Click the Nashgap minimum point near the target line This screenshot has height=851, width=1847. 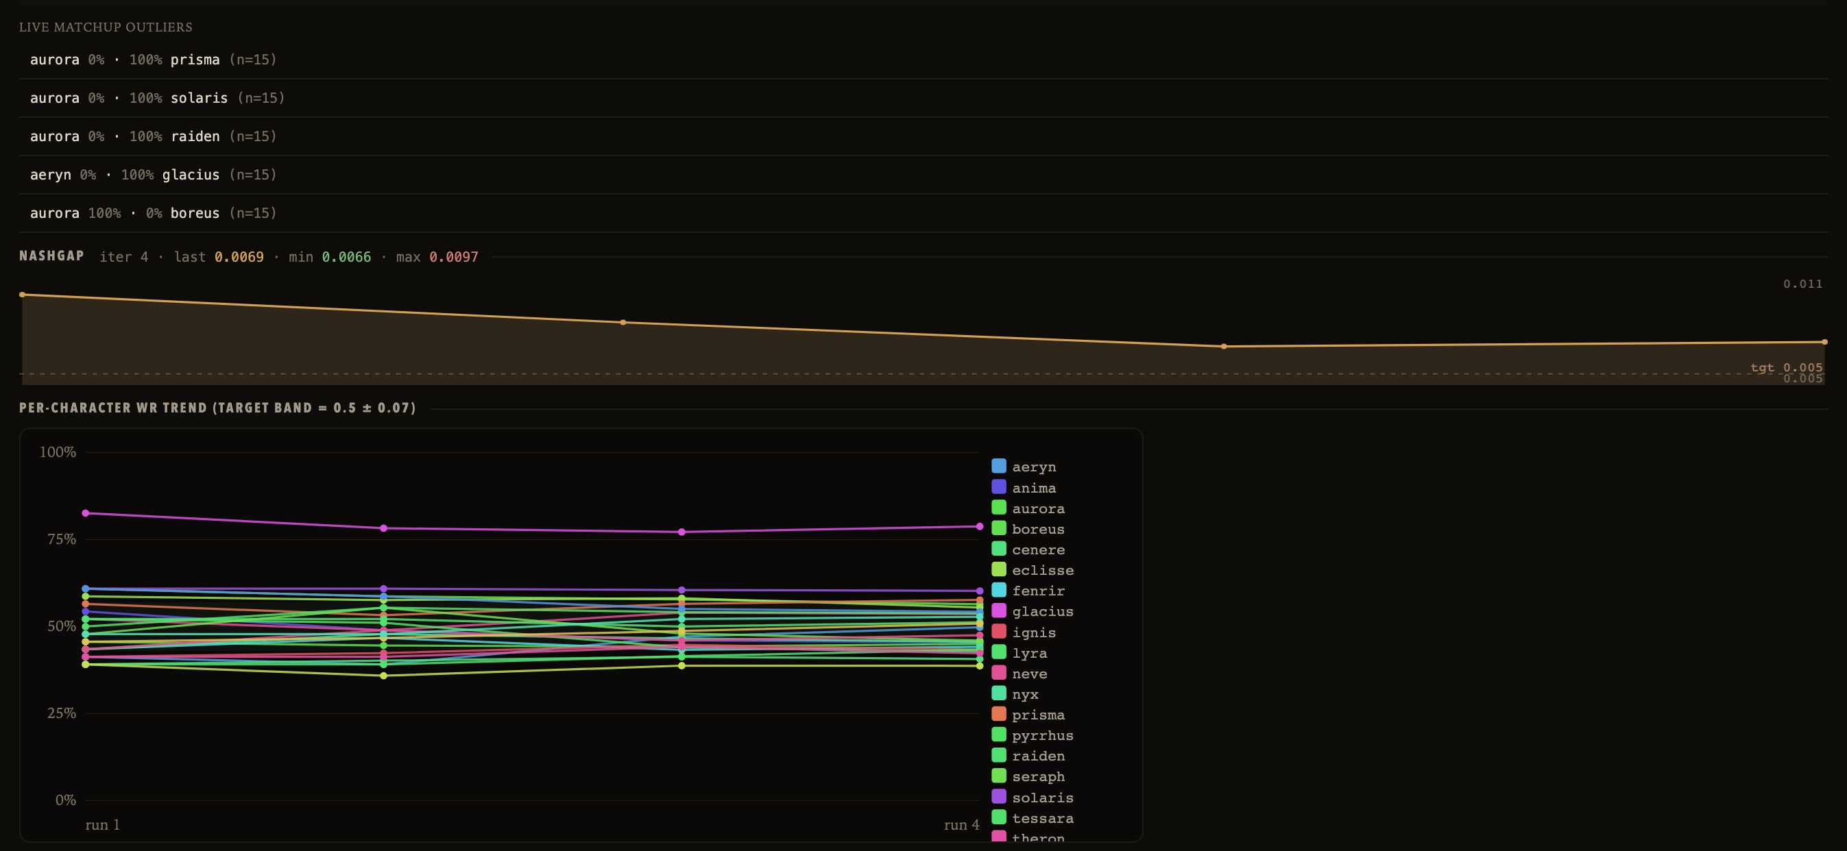[x=1223, y=346]
